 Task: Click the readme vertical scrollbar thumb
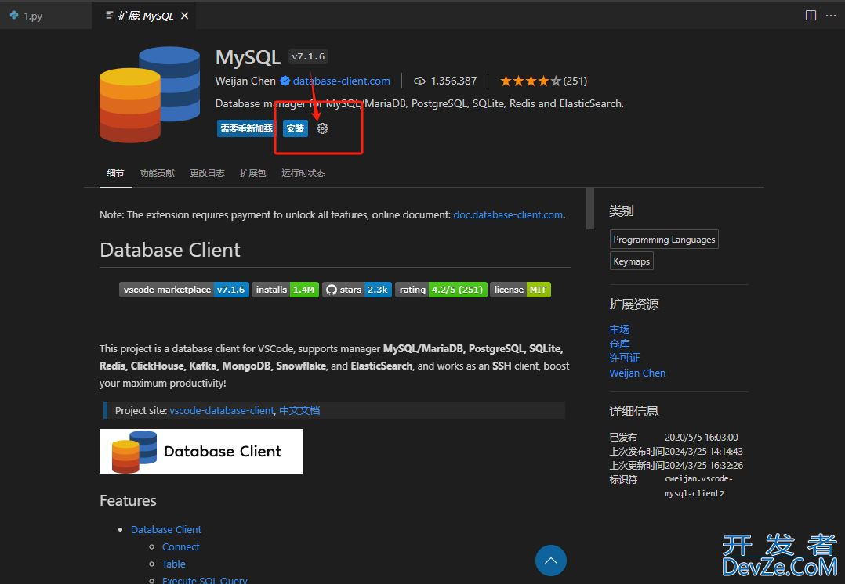click(590, 208)
